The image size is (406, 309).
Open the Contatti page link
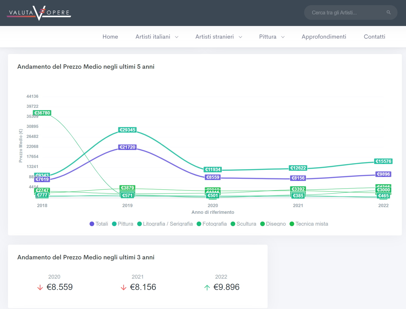(x=374, y=37)
